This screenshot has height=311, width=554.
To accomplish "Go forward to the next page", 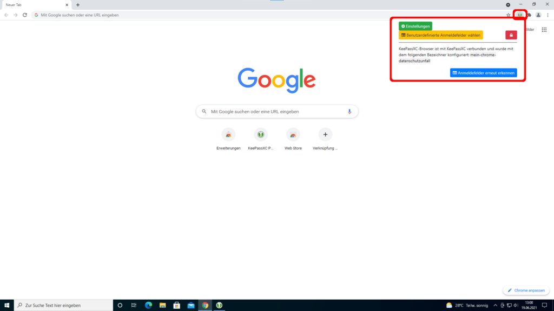I will [x=16, y=15].
